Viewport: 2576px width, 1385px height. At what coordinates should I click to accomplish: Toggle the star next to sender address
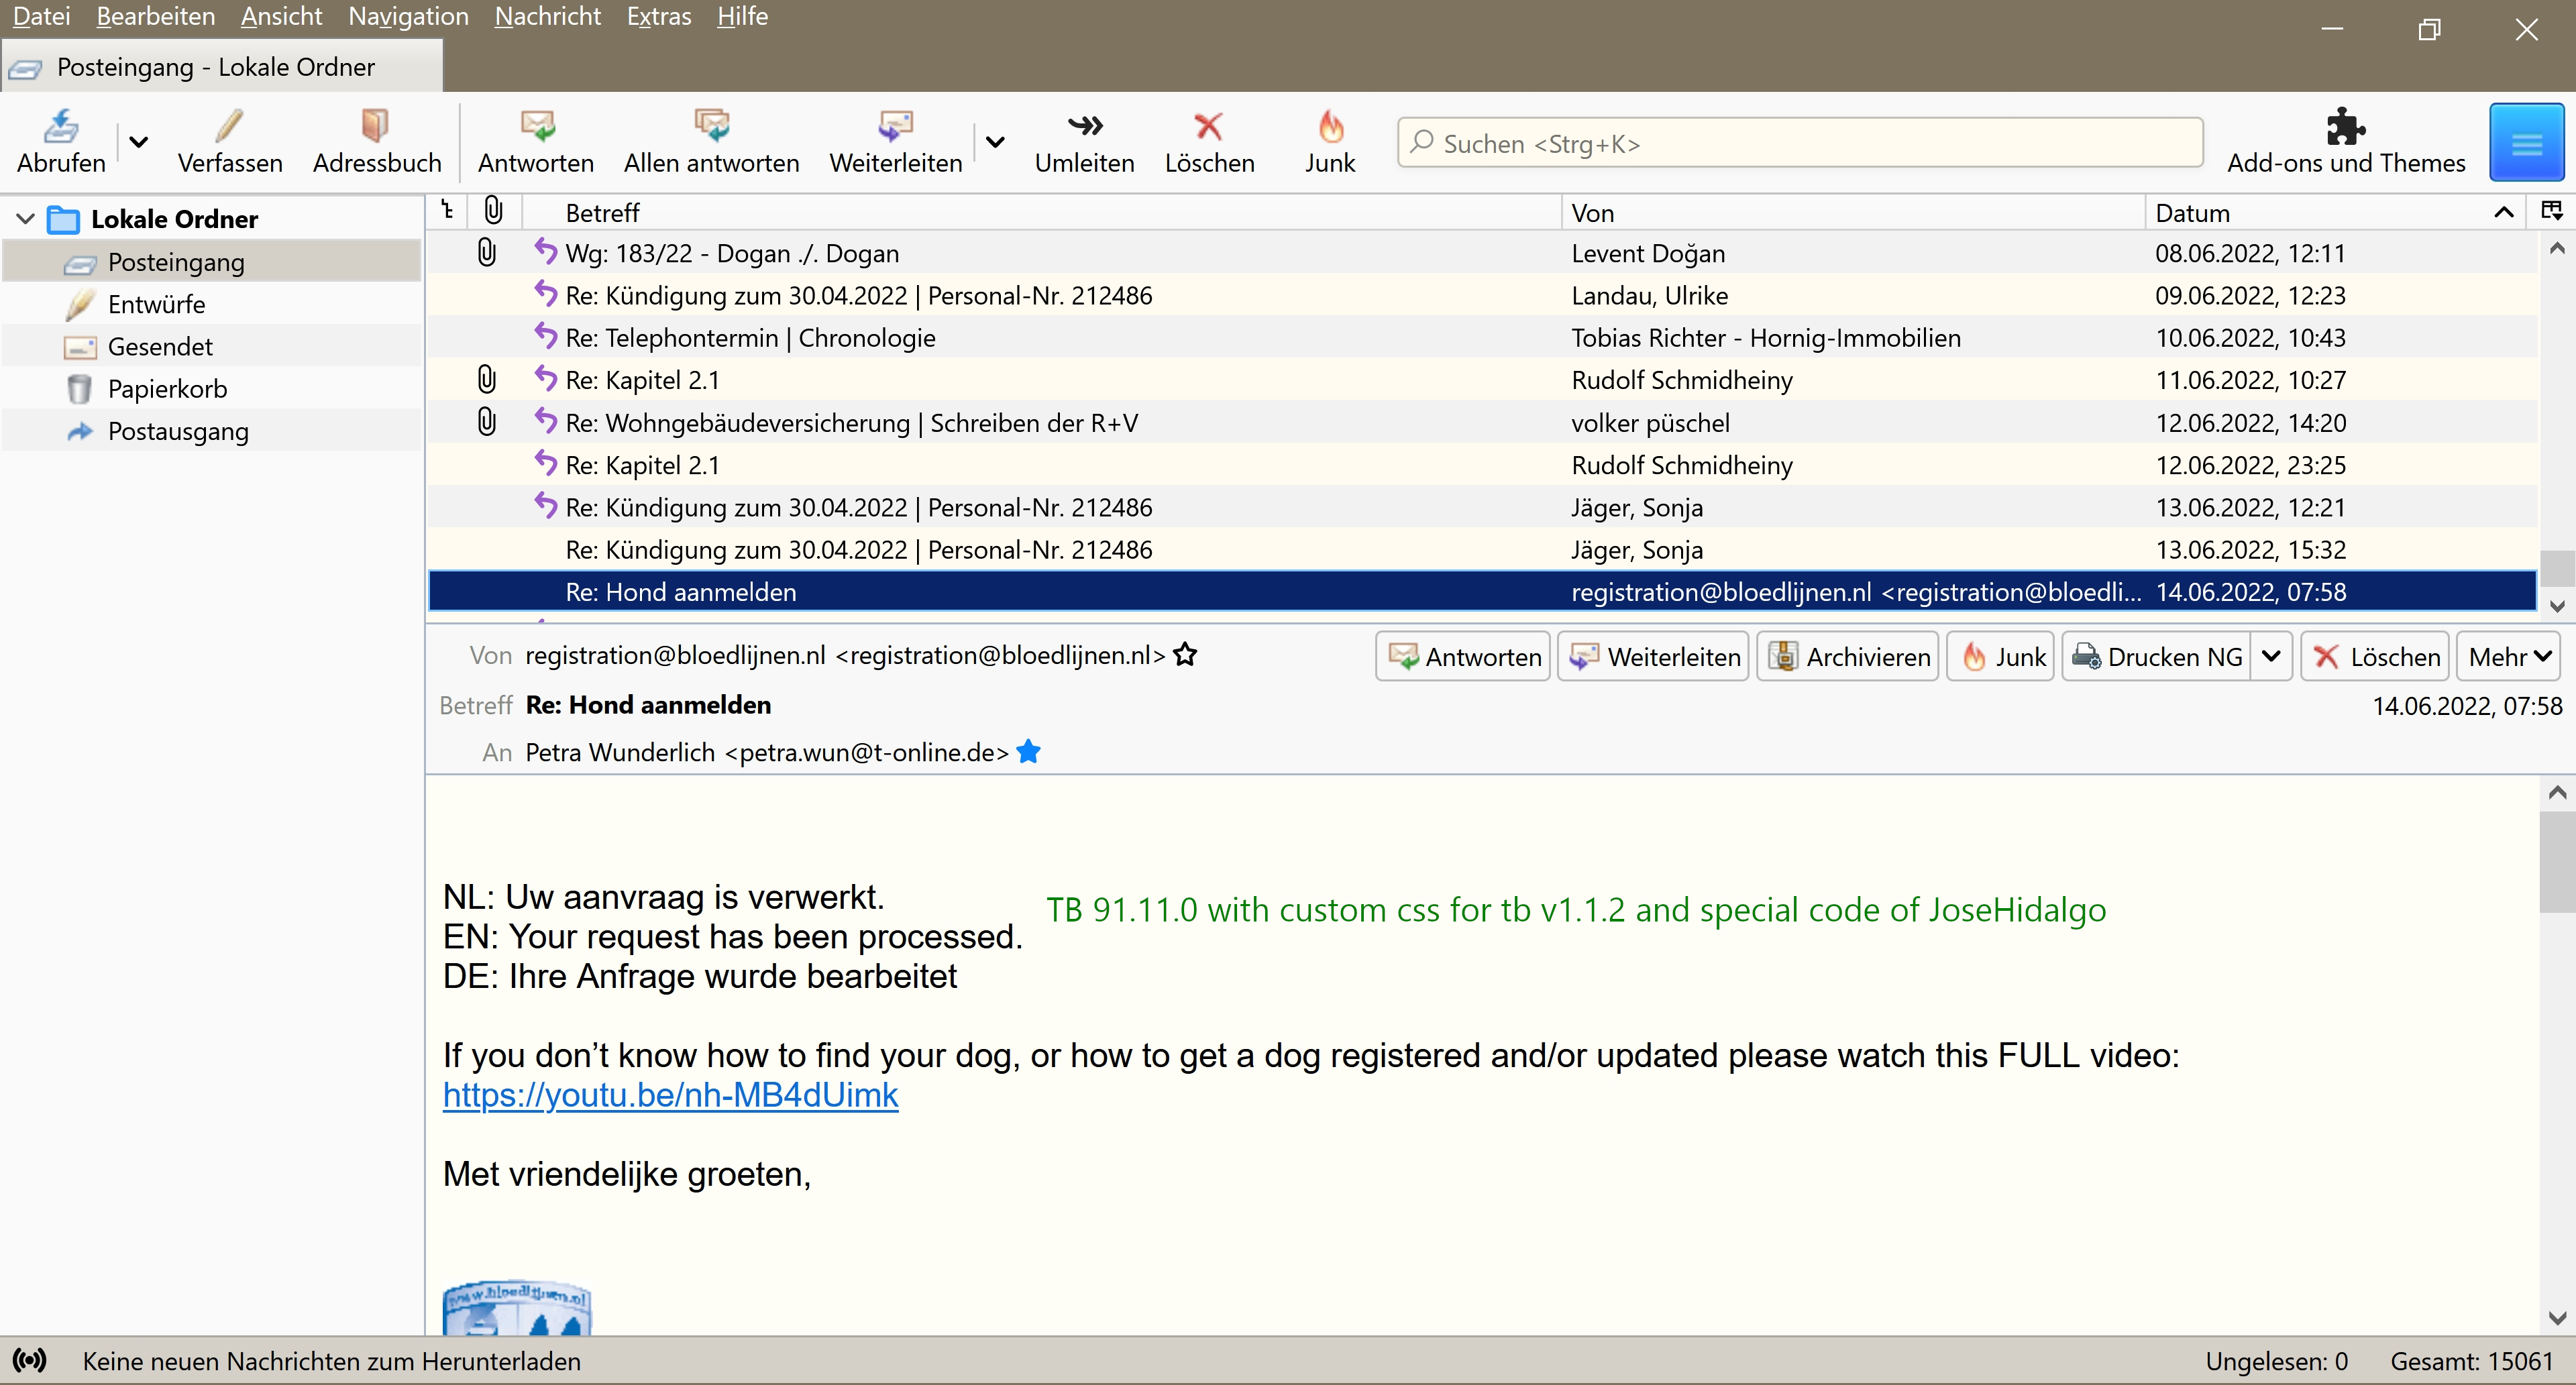[x=1185, y=655]
